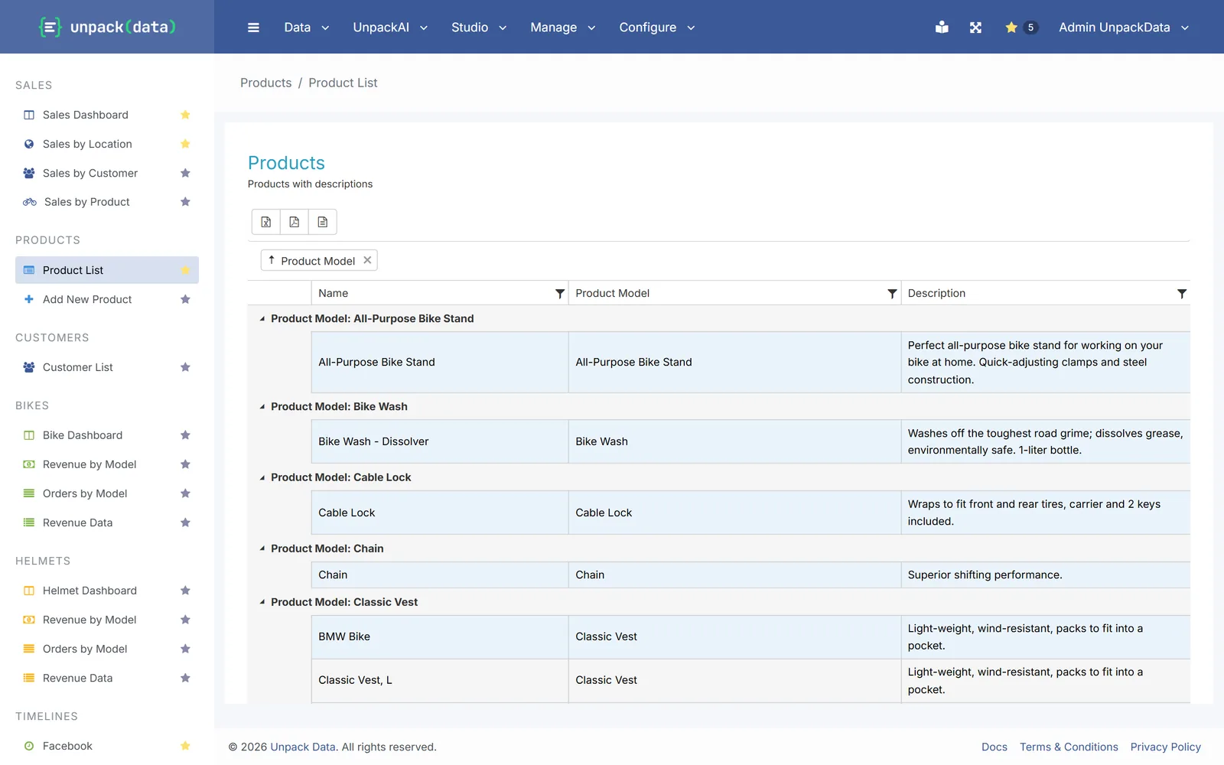Viewport: 1224px width, 765px height.
Task: Filter the Product Model column
Action: click(892, 294)
